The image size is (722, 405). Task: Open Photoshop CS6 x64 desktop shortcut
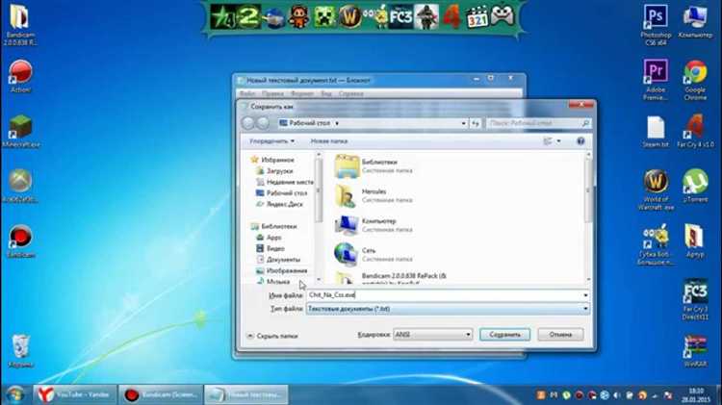click(x=656, y=24)
